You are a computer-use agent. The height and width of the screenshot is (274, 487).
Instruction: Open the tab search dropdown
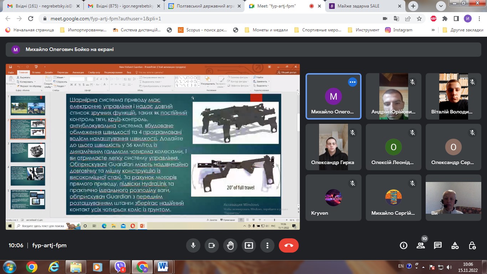[x=441, y=6]
